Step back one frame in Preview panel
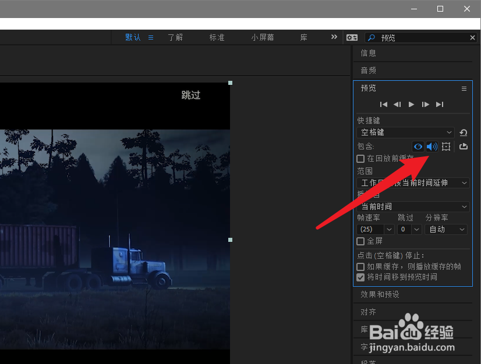This screenshot has height=364, width=481. click(x=397, y=105)
